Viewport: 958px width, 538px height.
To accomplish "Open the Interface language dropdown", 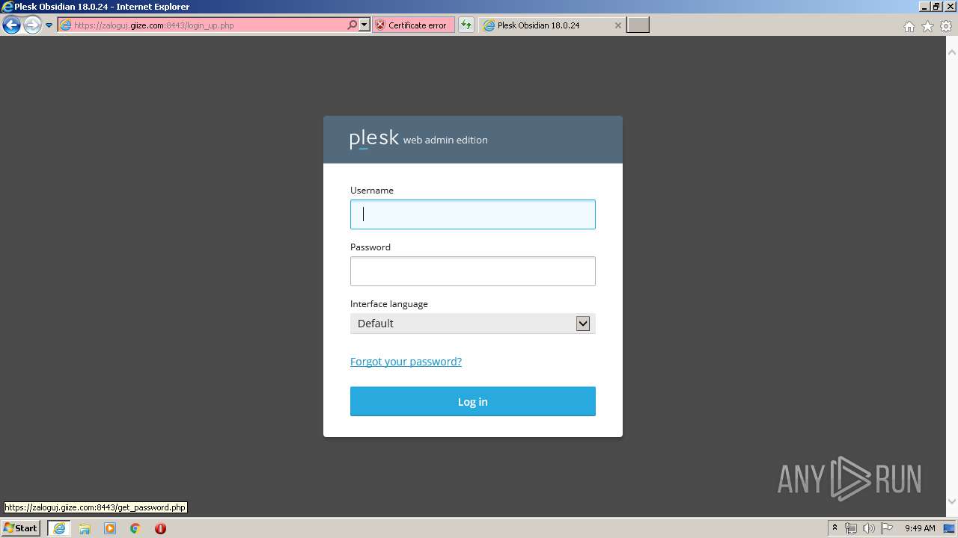I will click(473, 324).
